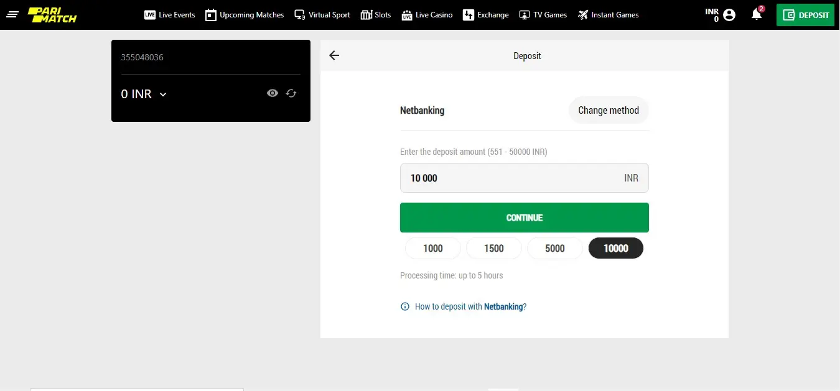The height and width of the screenshot is (391, 840).
Task: Open How to deposit with Netbanking link
Action: click(x=470, y=306)
